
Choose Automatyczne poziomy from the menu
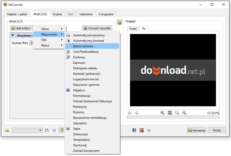click(92, 35)
